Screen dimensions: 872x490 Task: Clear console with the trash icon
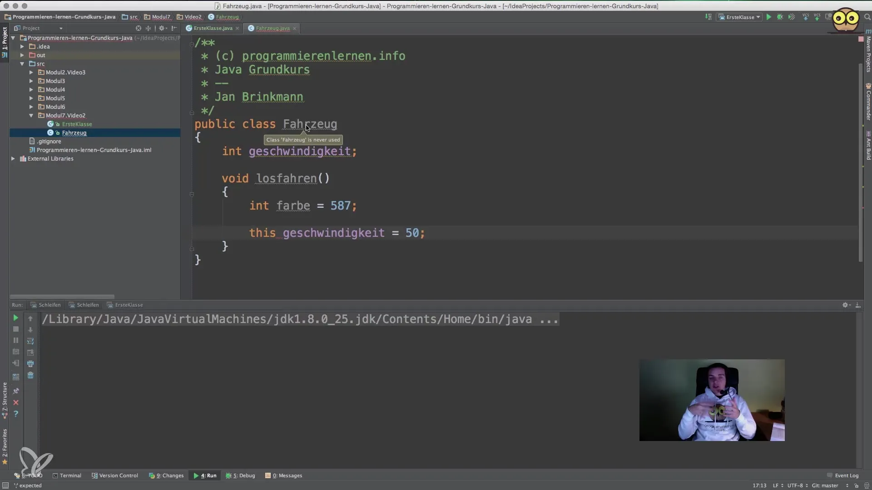[30, 375]
